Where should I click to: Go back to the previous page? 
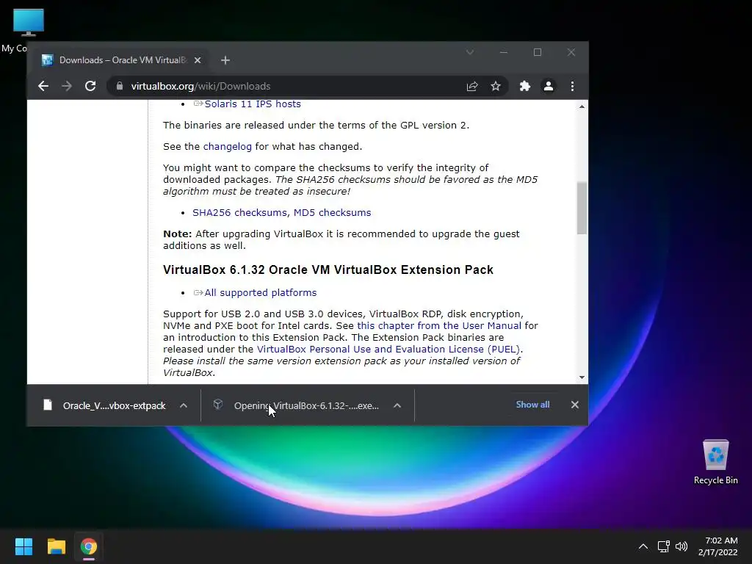pyautogui.click(x=43, y=87)
